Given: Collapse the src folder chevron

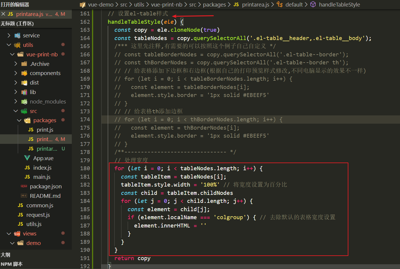Looking at the screenshot, I should (16, 111).
